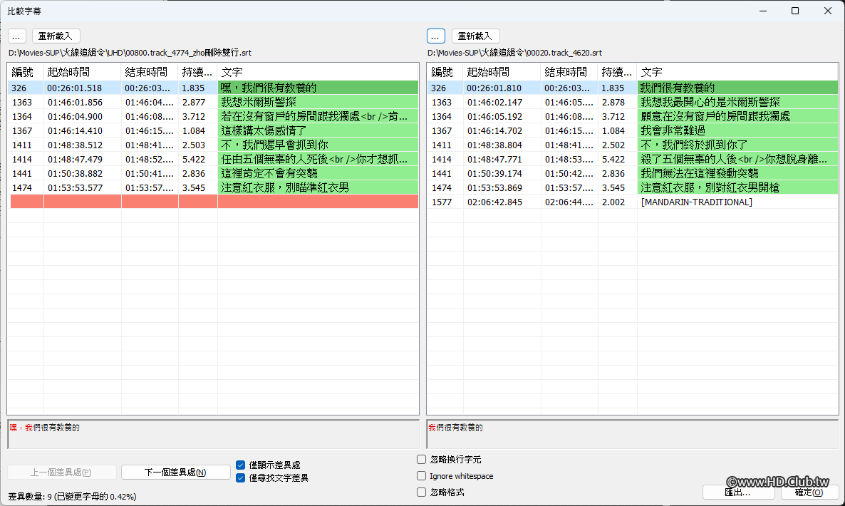Confirm and close using 確定(O)
The height and width of the screenshot is (506, 845).
(805, 492)
